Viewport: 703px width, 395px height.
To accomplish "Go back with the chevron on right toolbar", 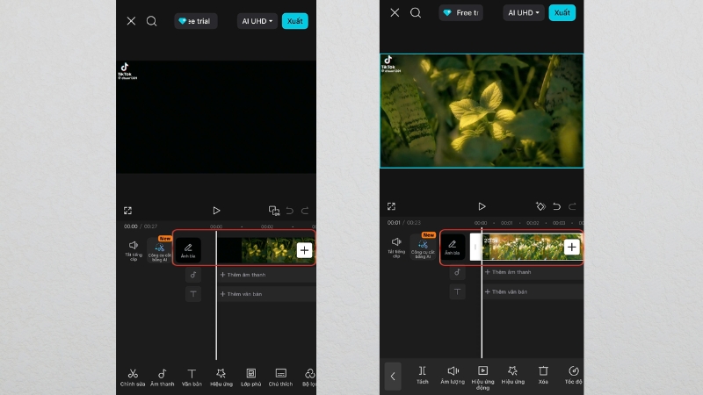I will point(393,377).
